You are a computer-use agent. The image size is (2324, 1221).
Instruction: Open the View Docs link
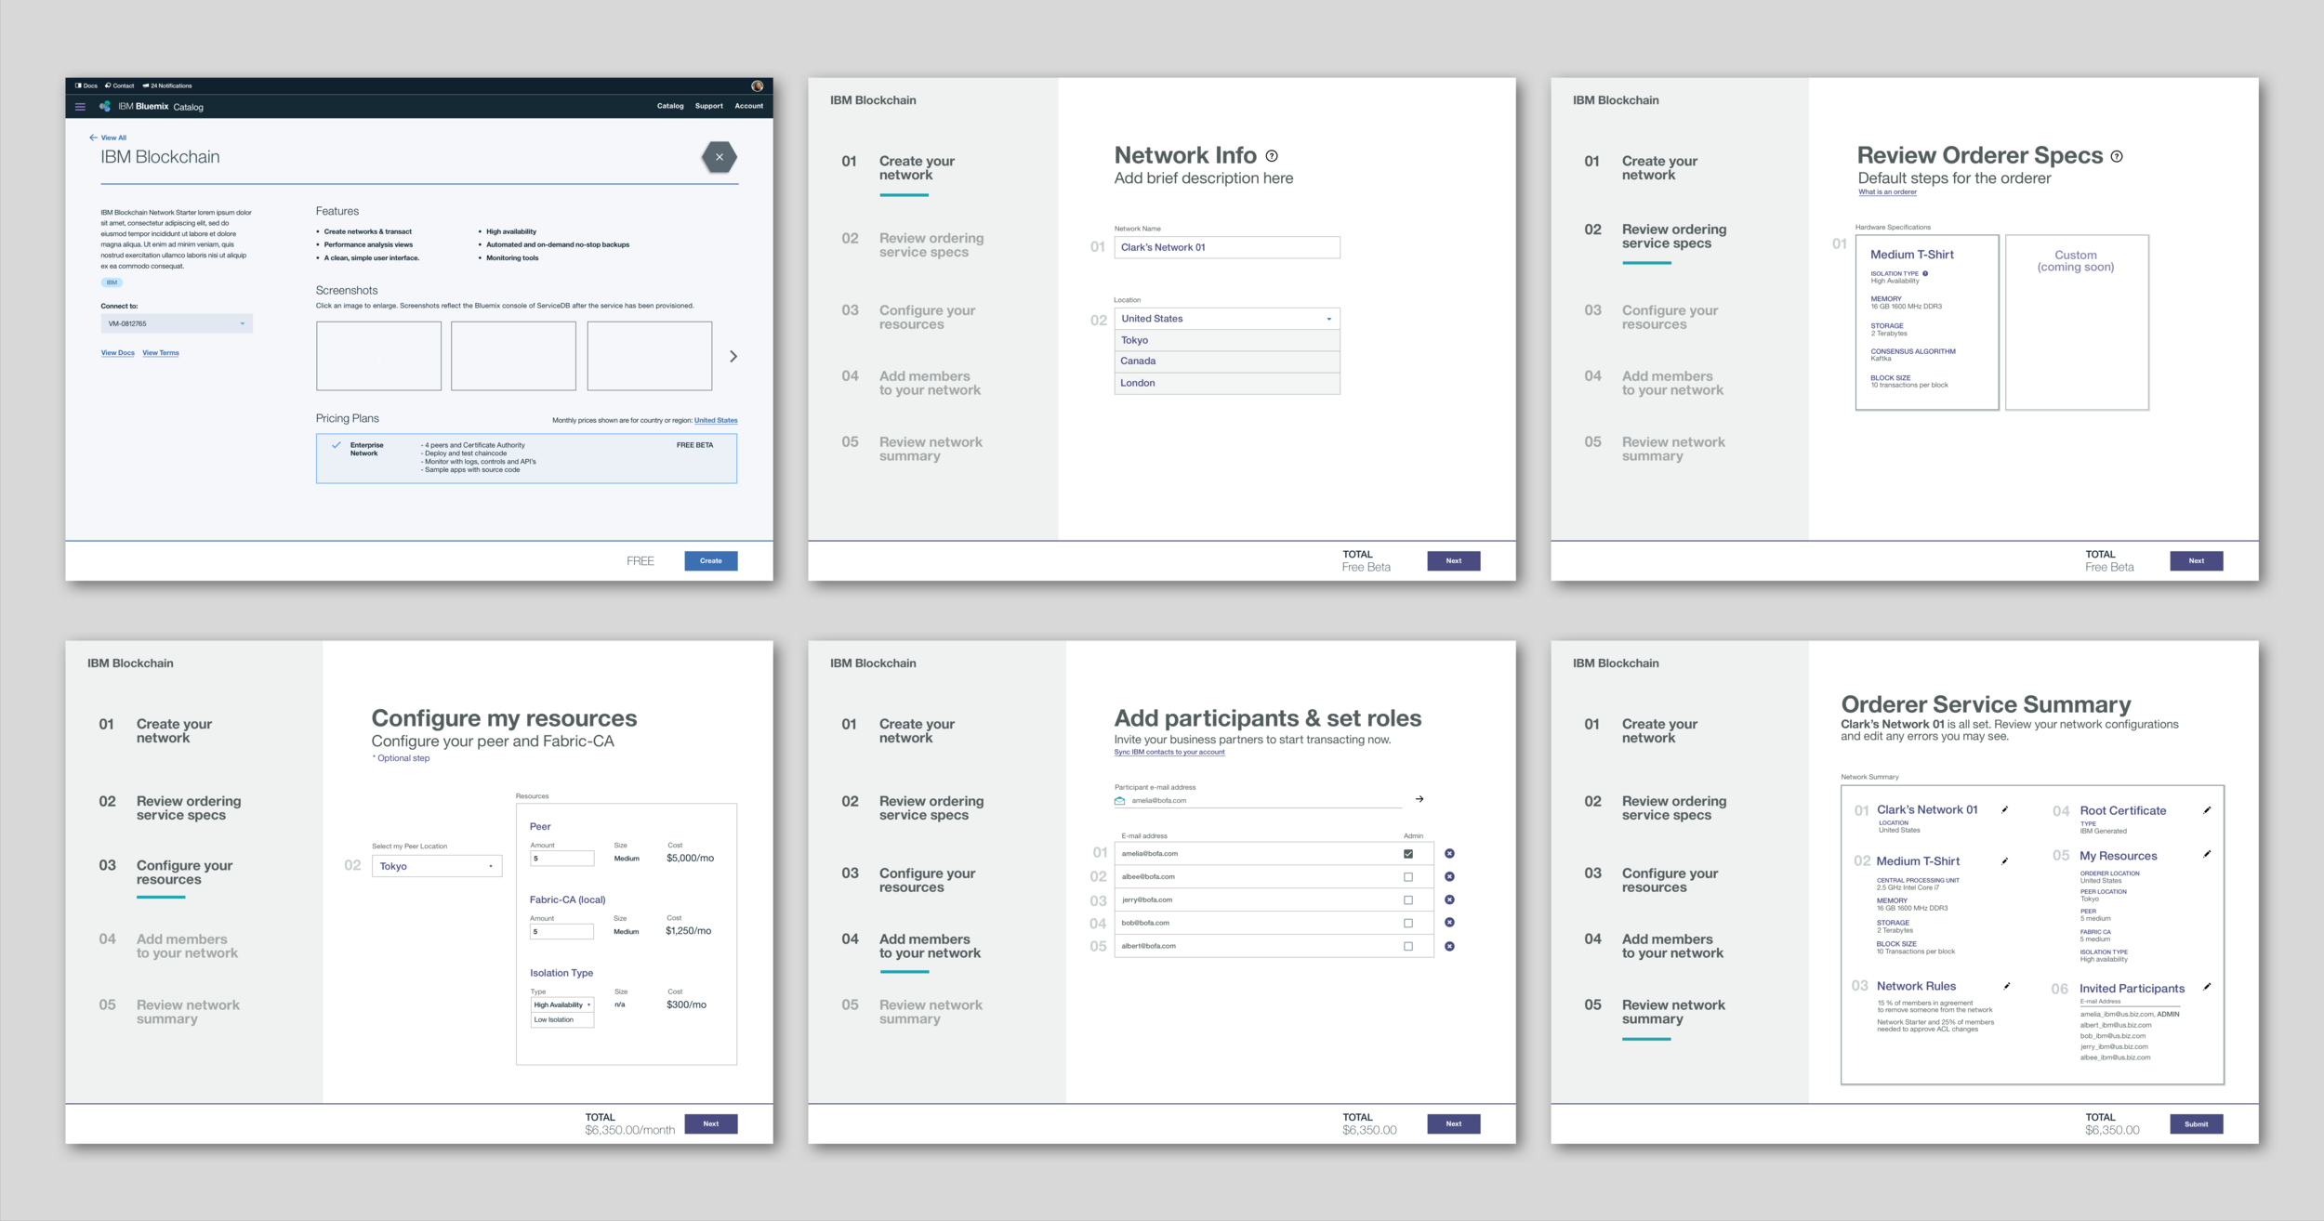point(118,353)
